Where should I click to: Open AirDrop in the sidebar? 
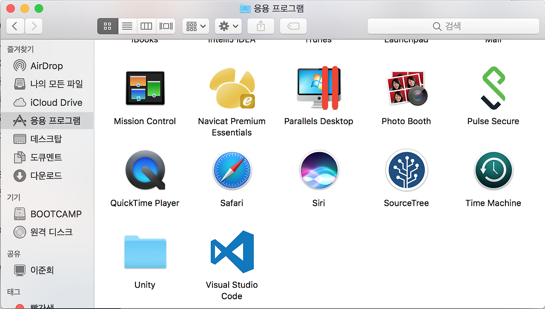[x=47, y=66]
